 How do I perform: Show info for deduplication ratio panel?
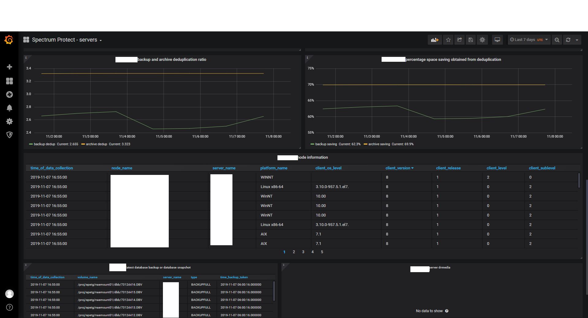pyautogui.click(x=26, y=57)
